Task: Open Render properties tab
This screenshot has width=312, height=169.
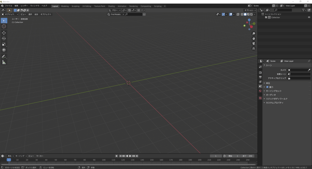Action: point(260,73)
